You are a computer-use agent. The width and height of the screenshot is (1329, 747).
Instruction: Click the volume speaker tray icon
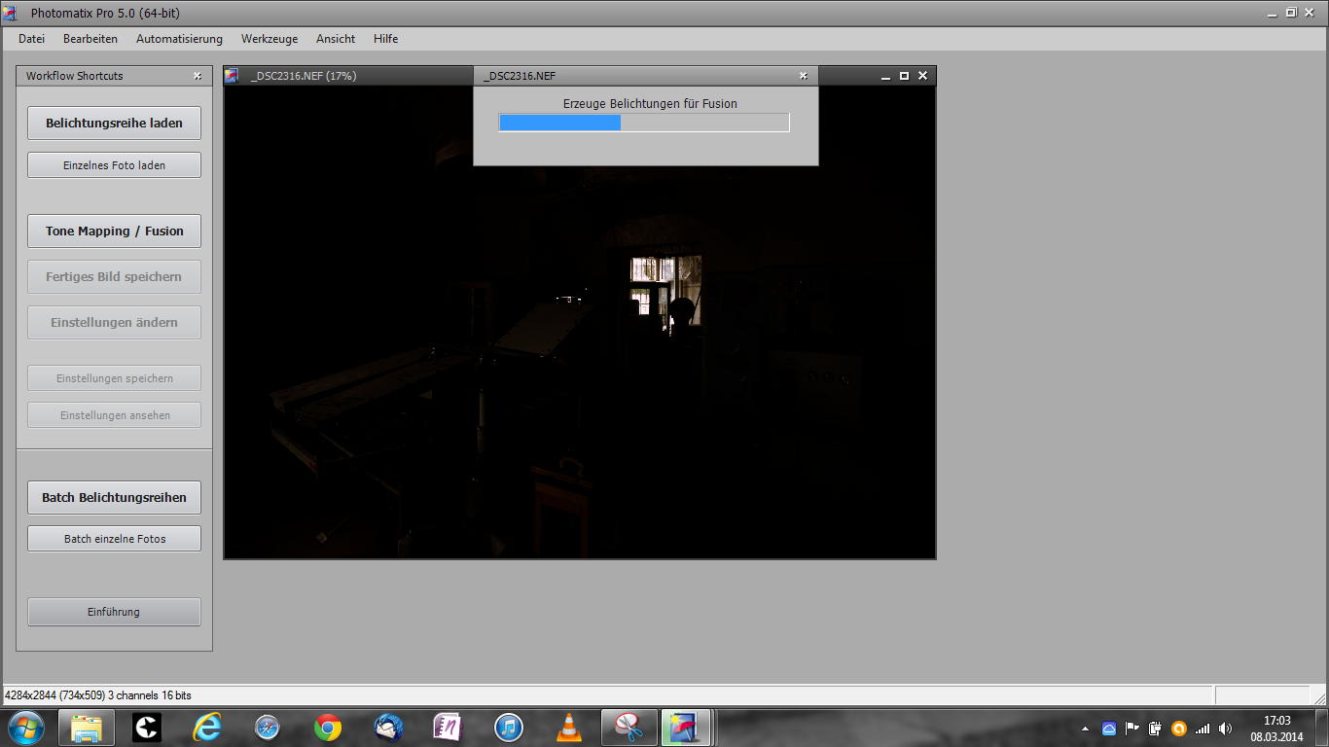(1225, 729)
